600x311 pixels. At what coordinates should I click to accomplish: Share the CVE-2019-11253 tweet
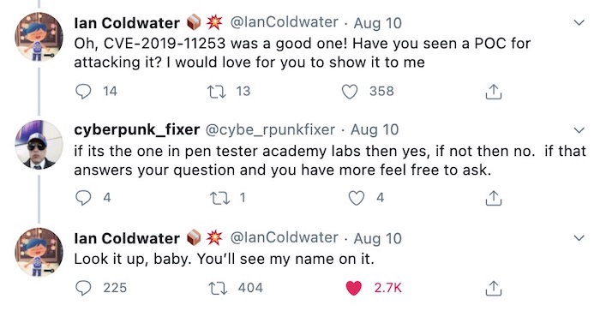click(493, 92)
